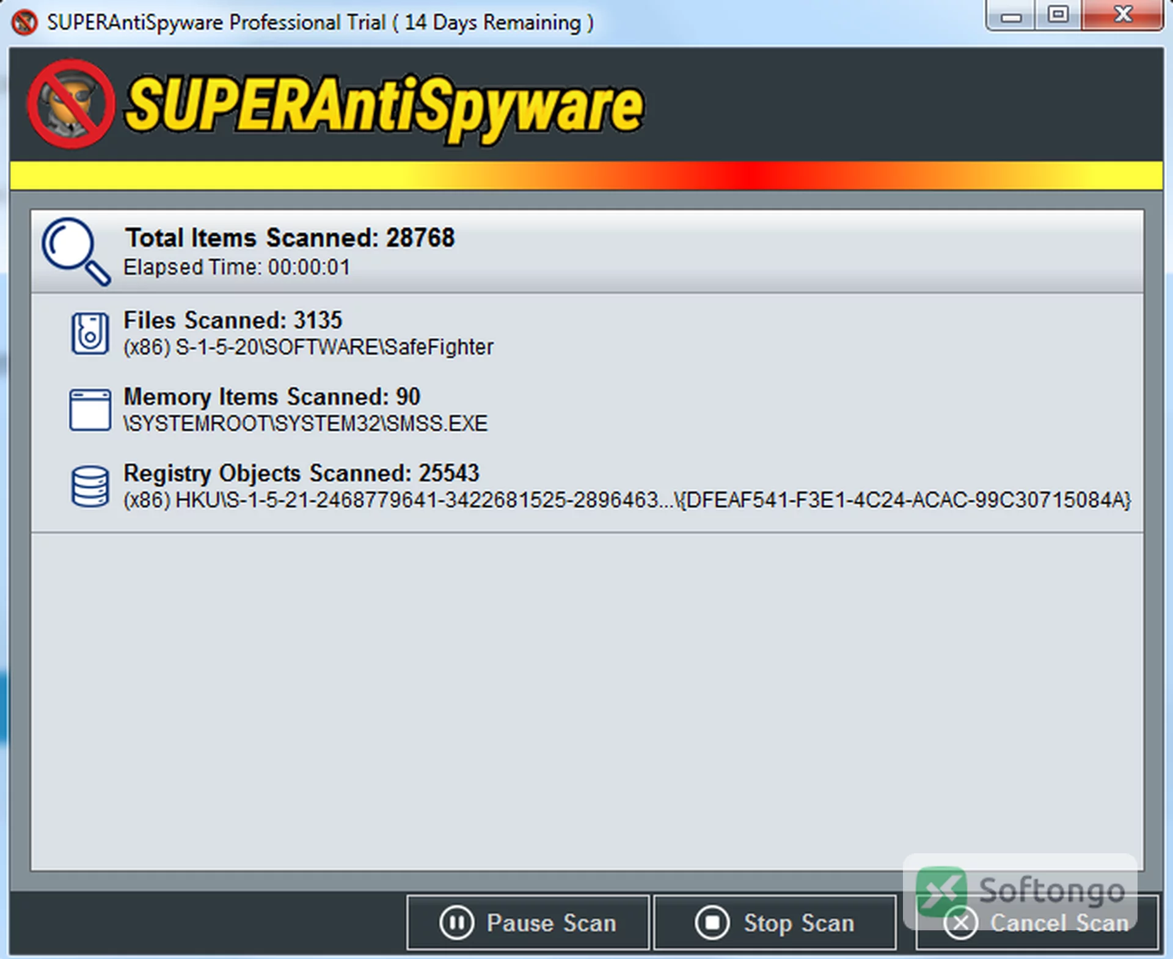
Task: Click the Memory Items window icon
Action: click(90, 410)
